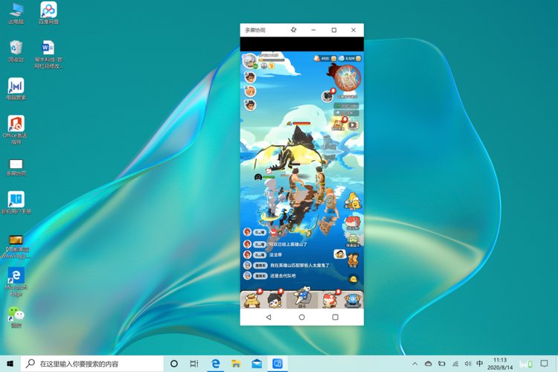
Task: Open Microsoft Edge desktop shortcut
Action: tap(15, 278)
